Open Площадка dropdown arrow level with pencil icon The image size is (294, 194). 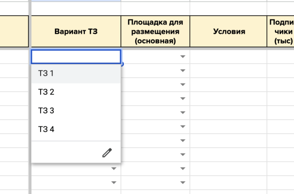pos(183,154)
